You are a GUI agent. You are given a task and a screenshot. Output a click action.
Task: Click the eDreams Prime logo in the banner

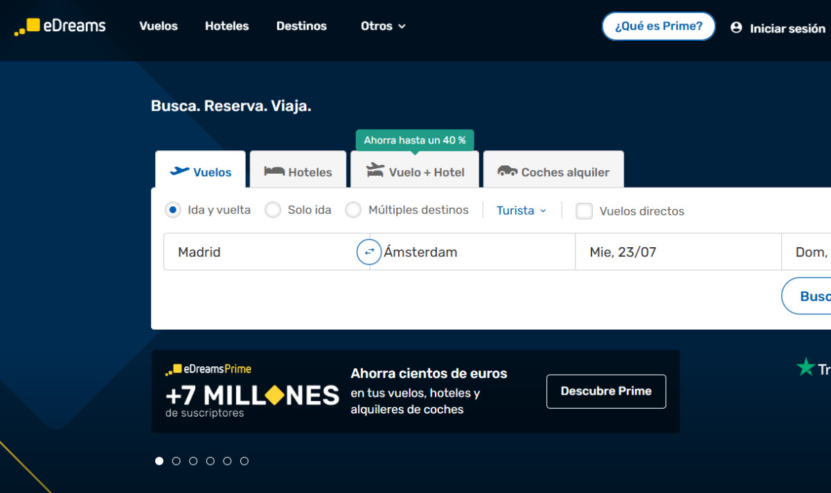pos(208,369)
